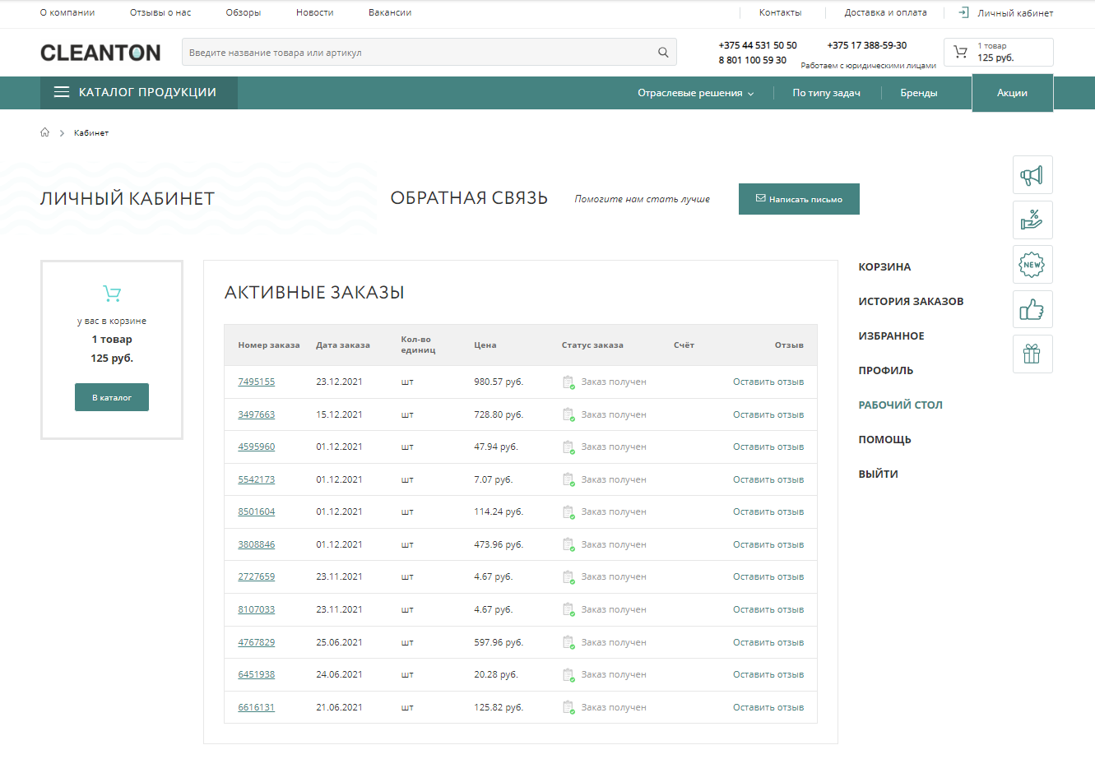The height and width of the screenshot is (759, 1095).
Task: Click the CLEANTON logo
Action: pos(100,53)
